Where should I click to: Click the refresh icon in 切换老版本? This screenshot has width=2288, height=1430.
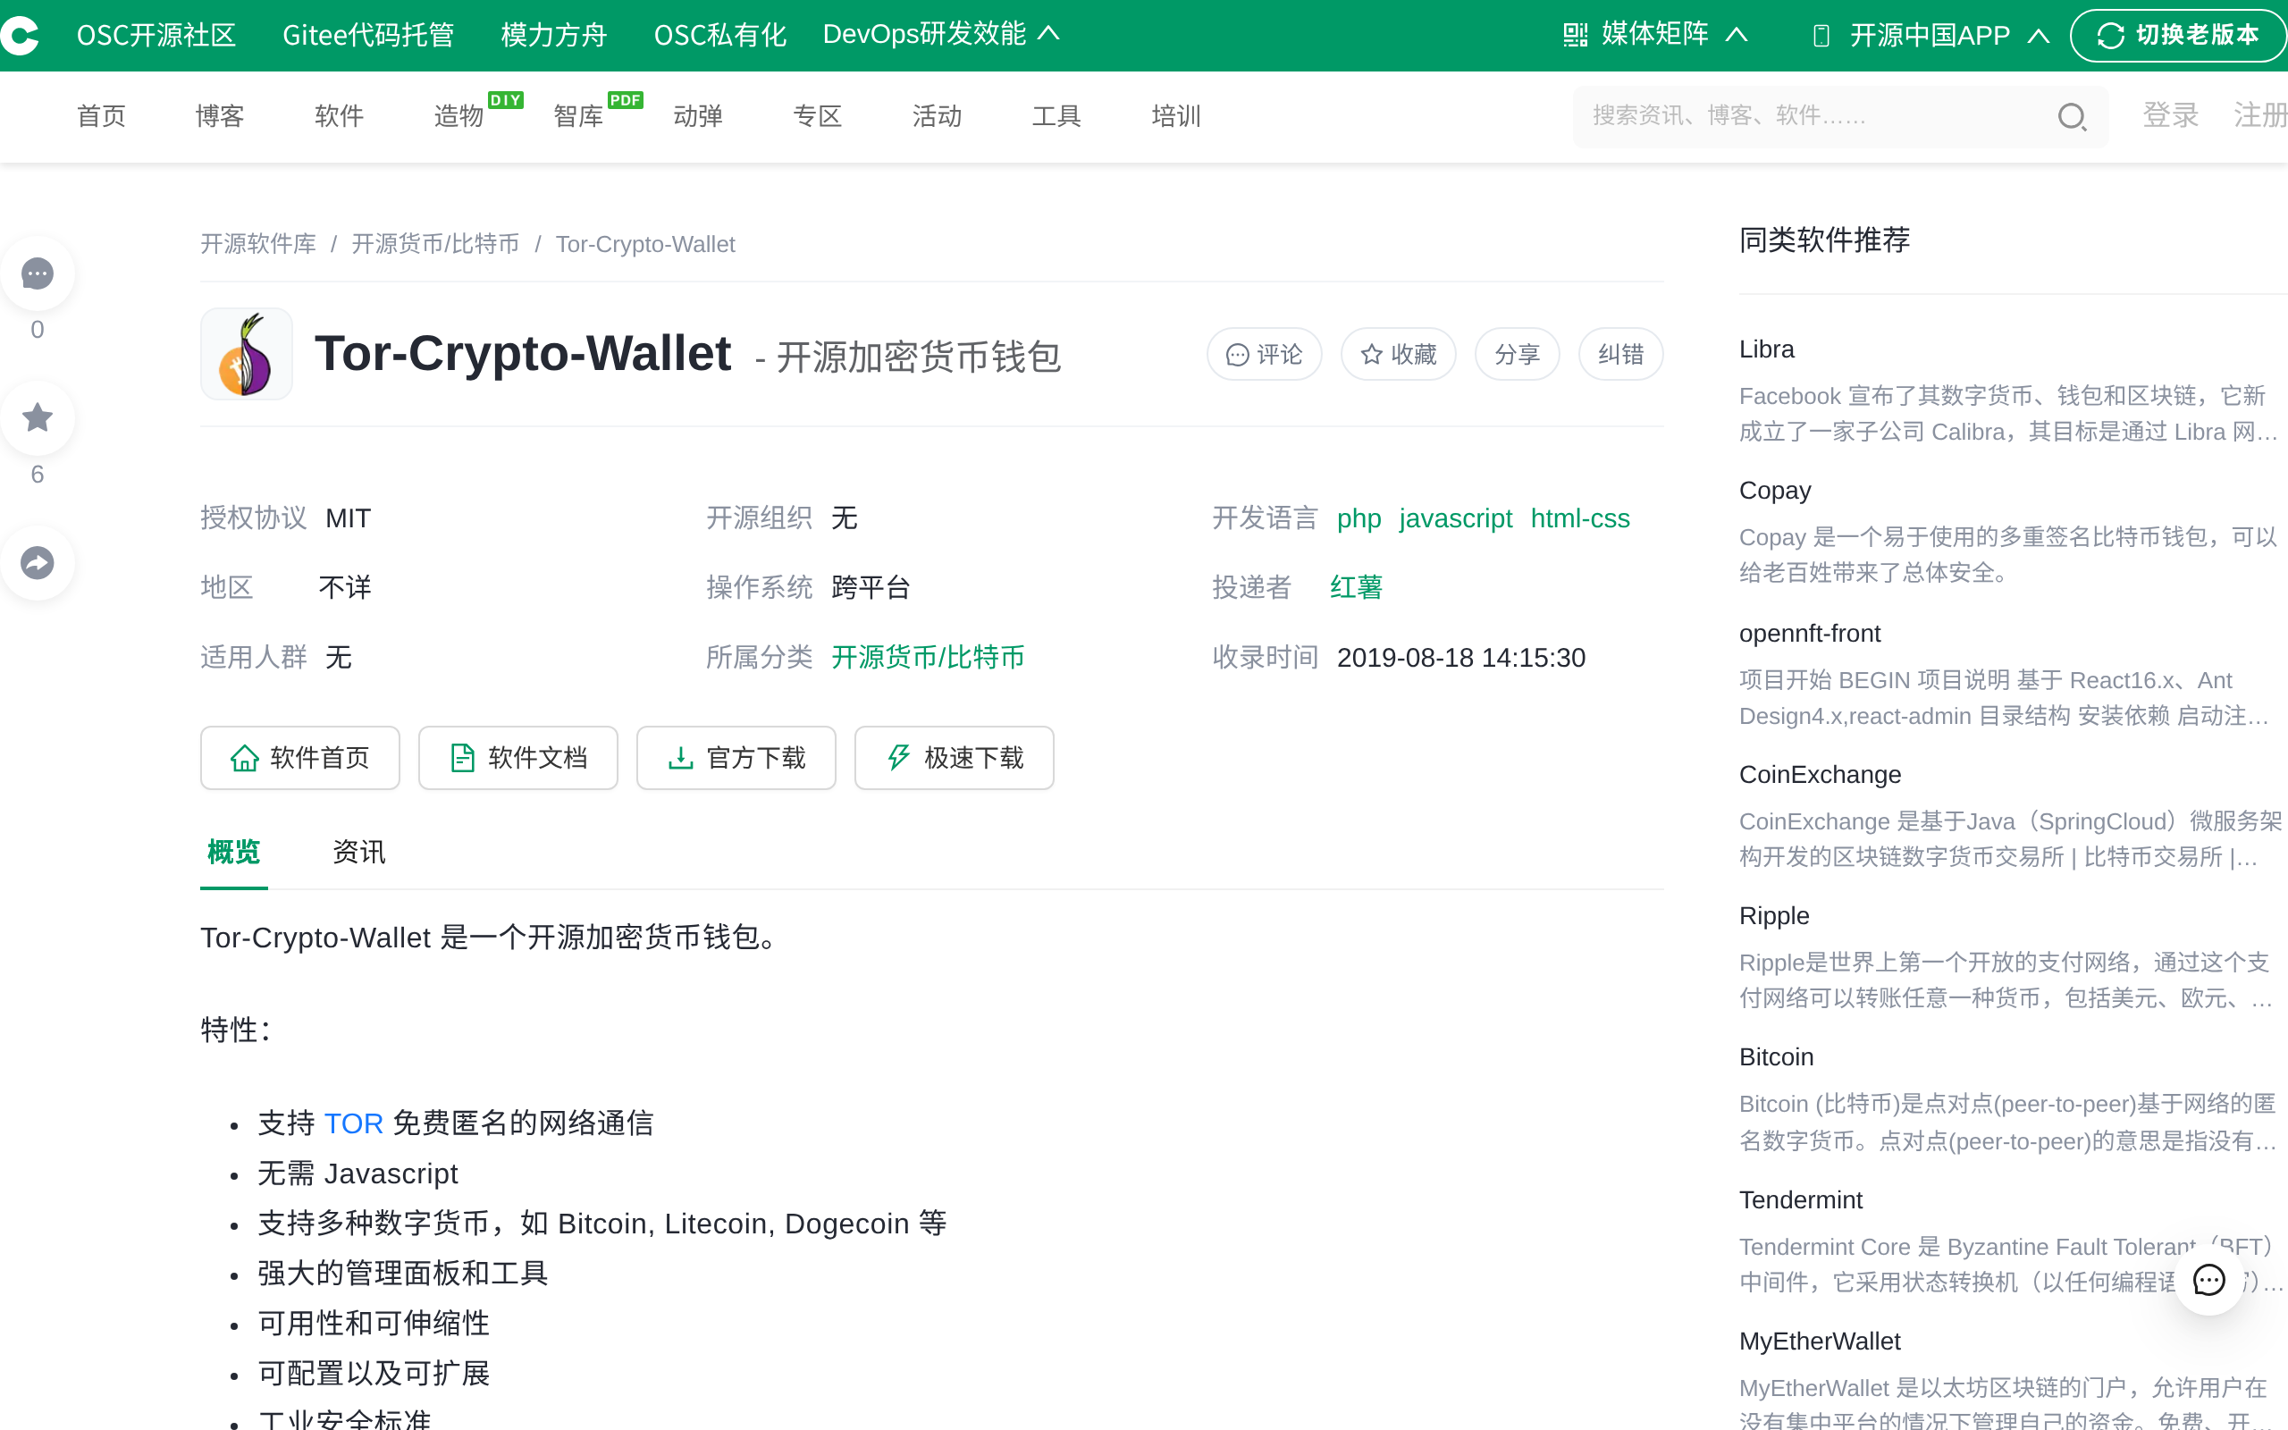2110,36
